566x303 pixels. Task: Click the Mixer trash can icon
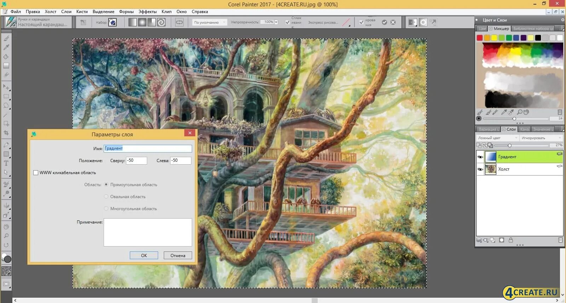click(x=560, y=112)
